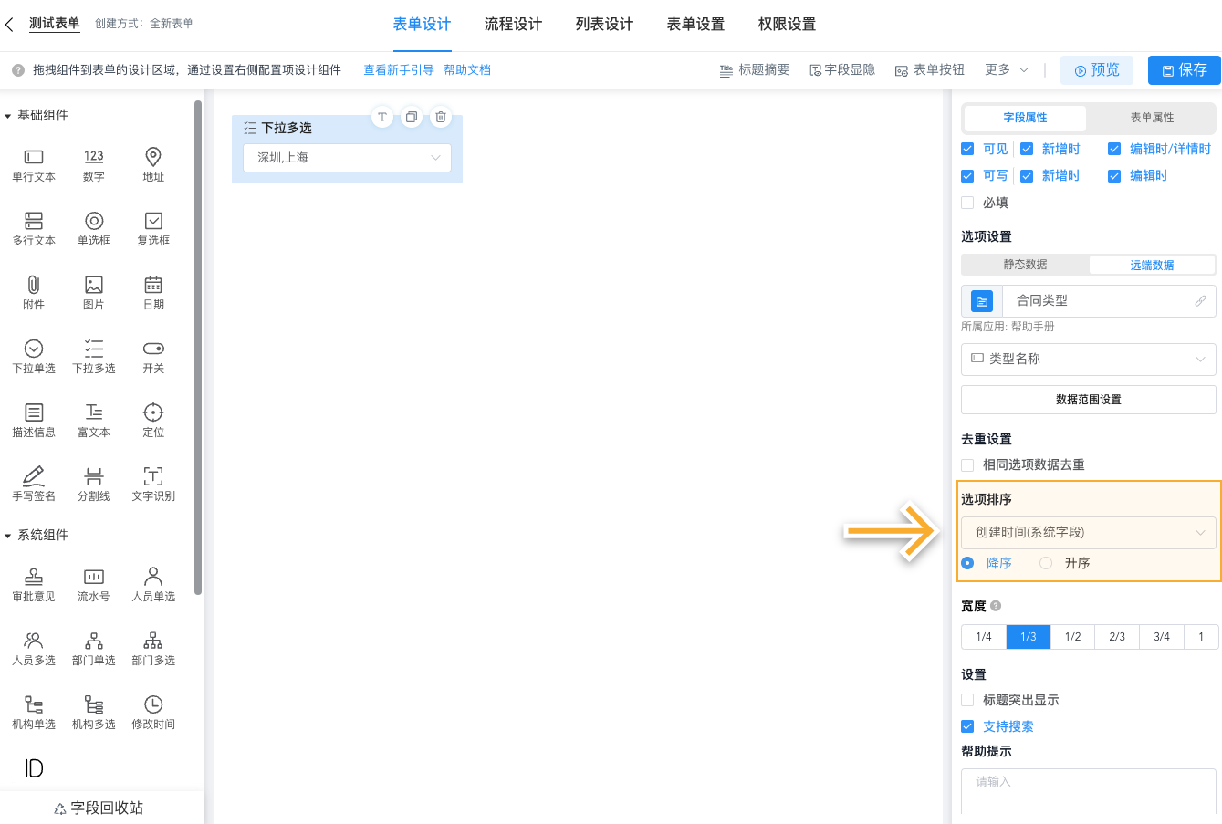Click the 帮助提示 input field

[1088, 790]
